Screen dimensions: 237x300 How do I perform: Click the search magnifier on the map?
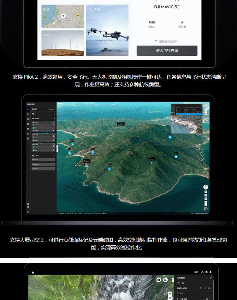[x=206, y=105]
